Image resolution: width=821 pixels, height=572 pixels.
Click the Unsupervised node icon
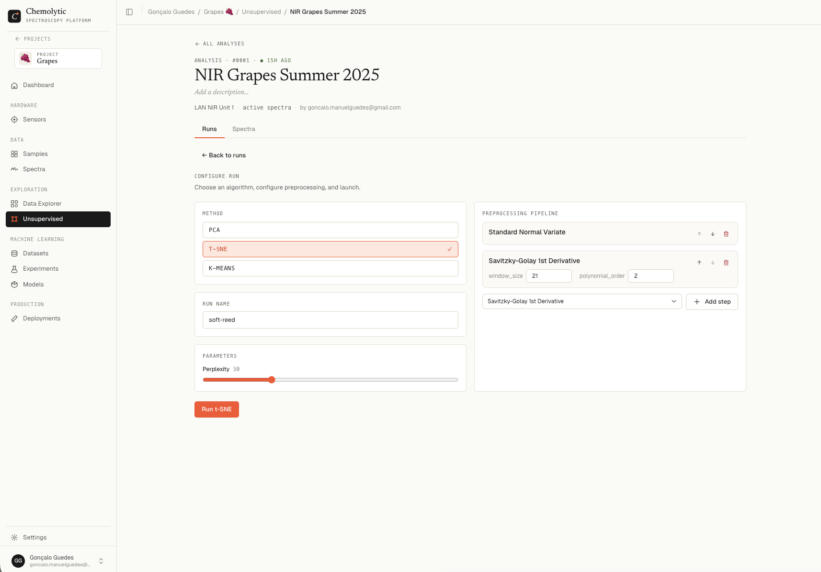14,219
